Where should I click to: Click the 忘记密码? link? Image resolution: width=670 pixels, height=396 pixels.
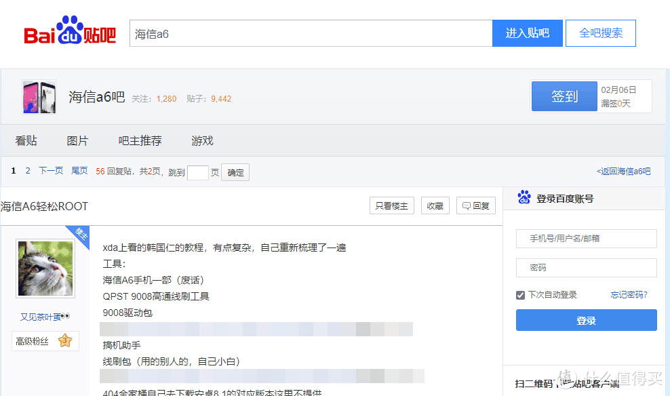pyautogui.click(x=629, y=295)
